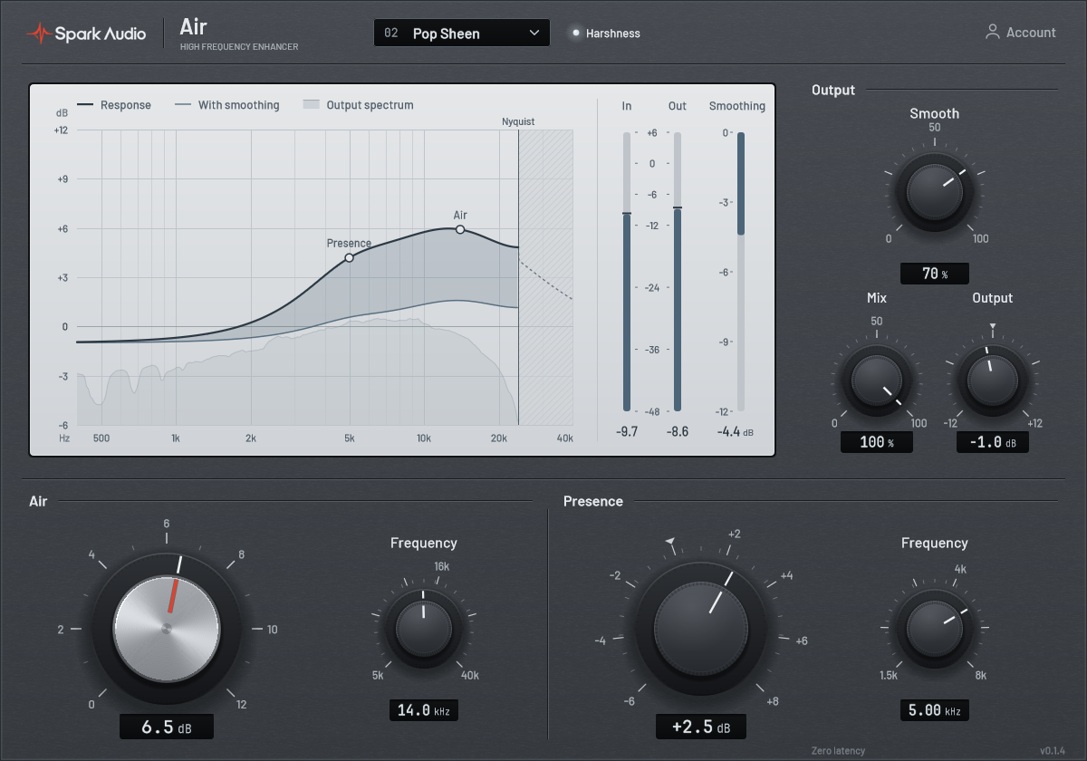
Task: Click the 12 tick label on the Air knob
Action: point(241,705)
